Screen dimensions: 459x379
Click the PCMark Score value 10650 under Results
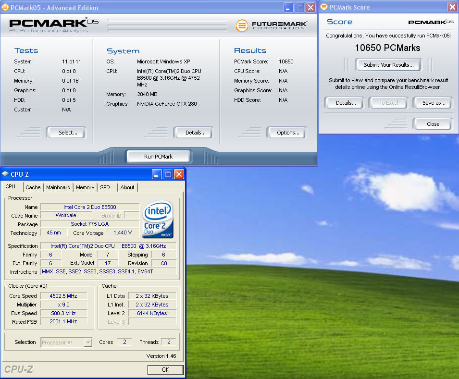click(286, 61)
